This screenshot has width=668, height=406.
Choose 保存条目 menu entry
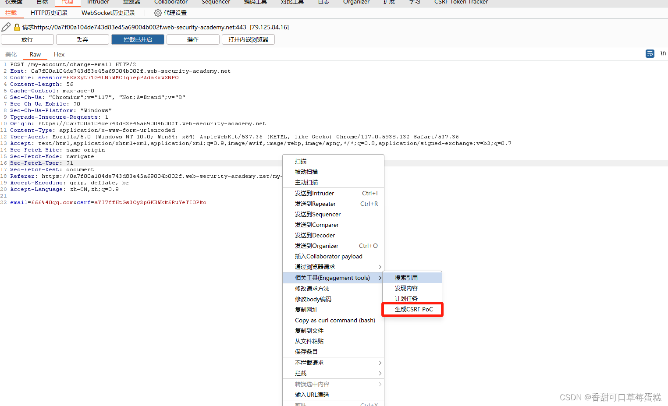(333, 352)
